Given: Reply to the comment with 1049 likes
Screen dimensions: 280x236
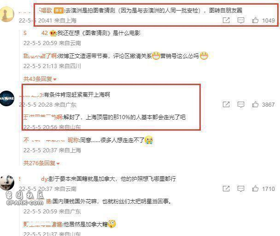Looking at the screenshot, I should click(241, 20).
